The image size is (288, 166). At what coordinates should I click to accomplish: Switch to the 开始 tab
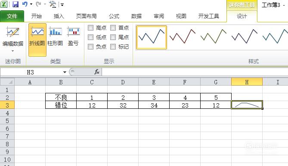(x=36, y=16)
